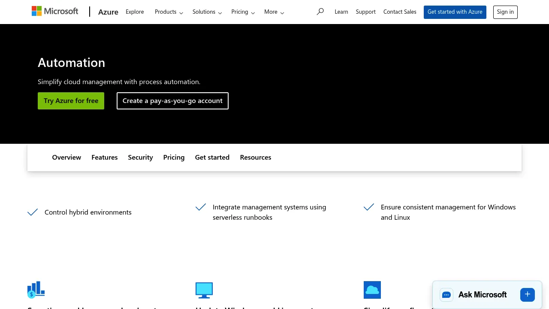This screenshot has height=309, width=549.
Task: Click the 'Control hybrid environments' text
Action: [x=88, y=212]
